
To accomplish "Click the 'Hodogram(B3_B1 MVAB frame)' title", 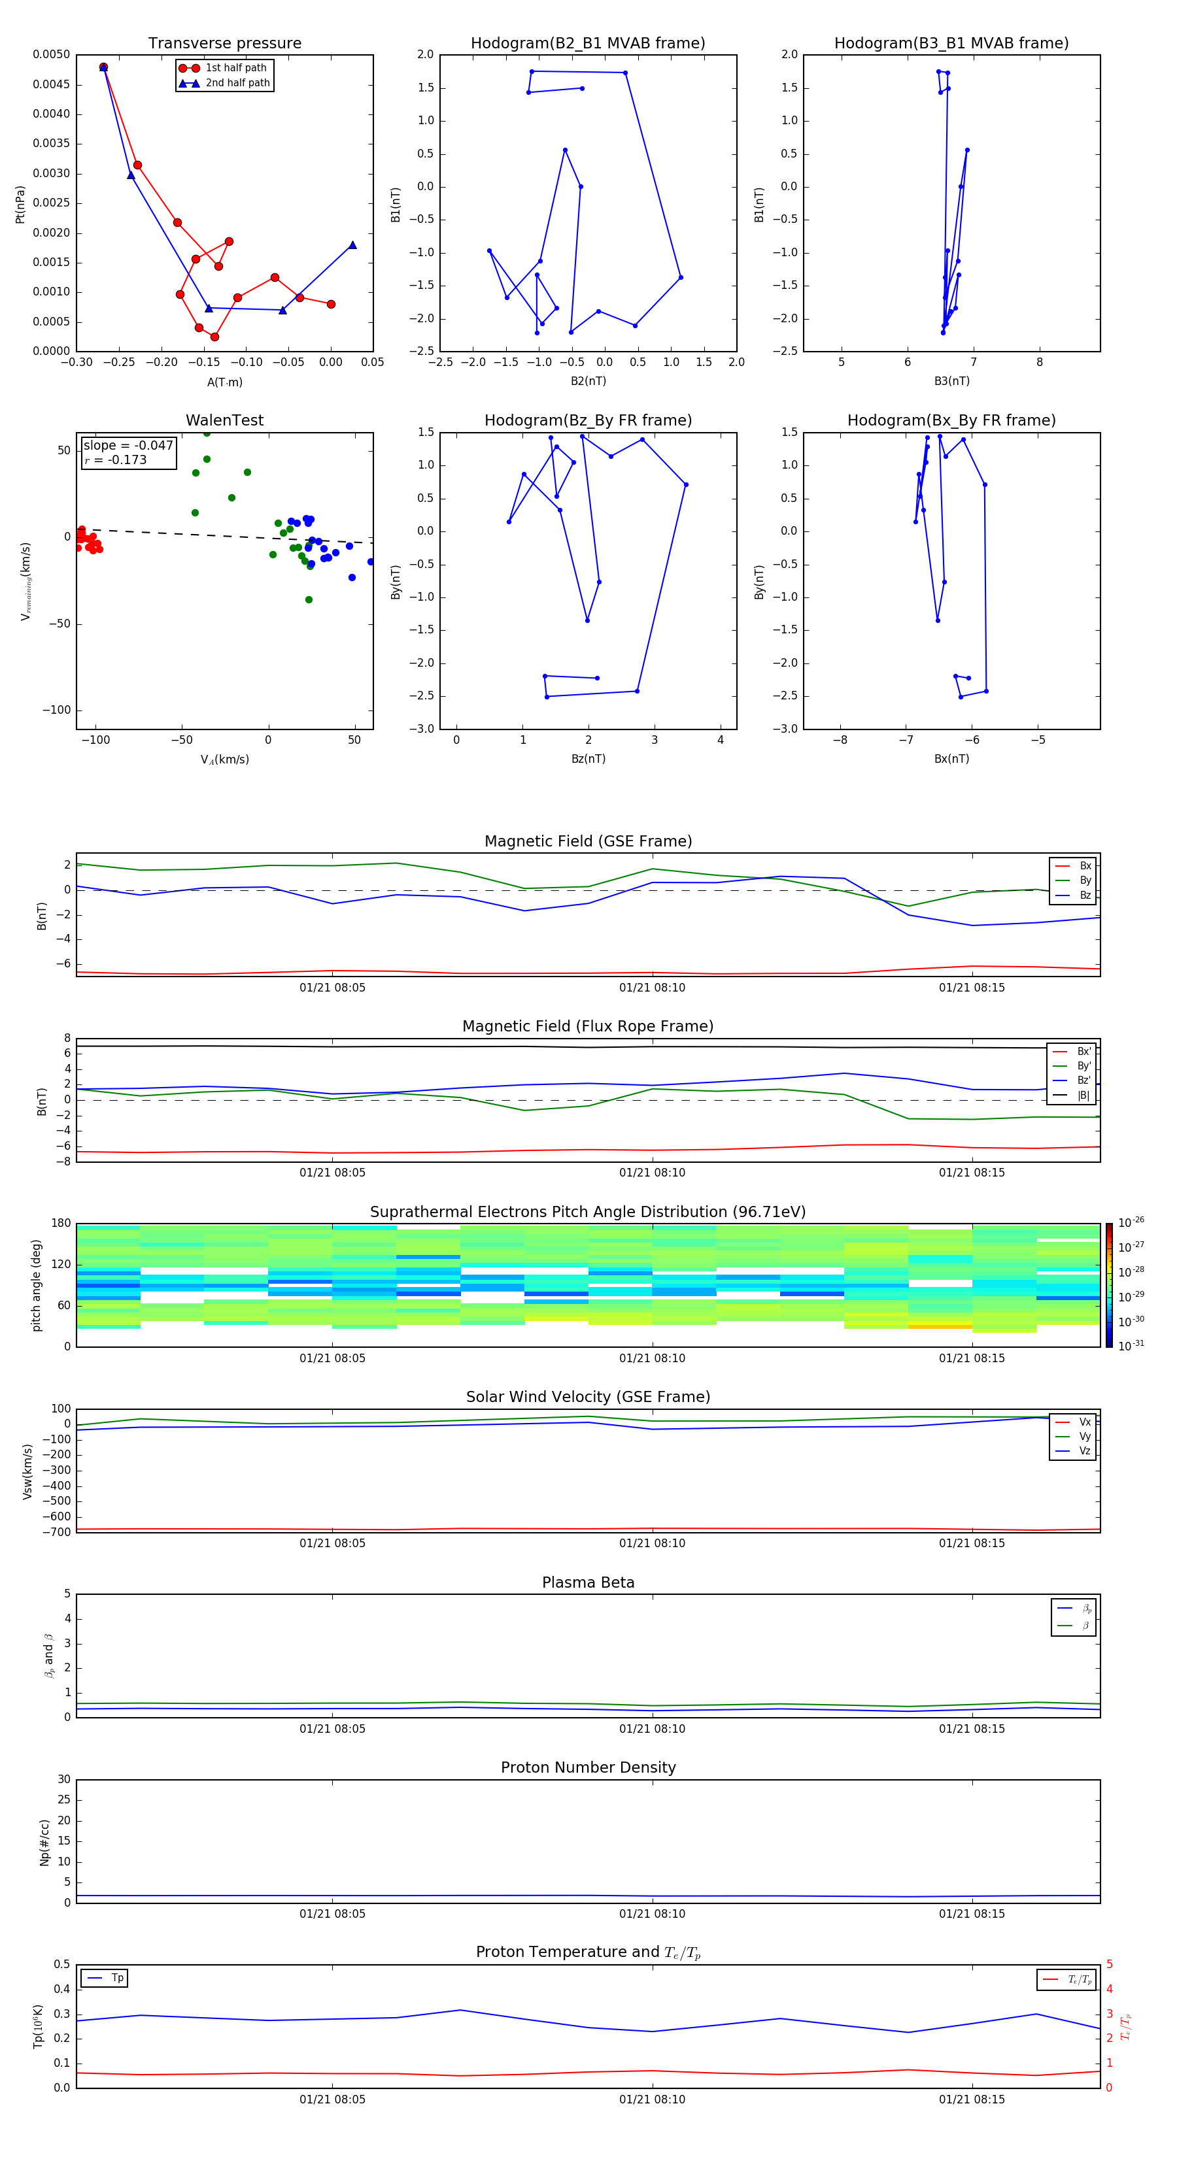I will (951, 44).
